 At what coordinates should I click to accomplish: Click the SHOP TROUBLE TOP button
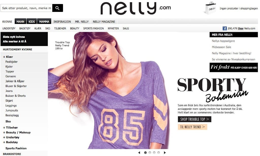pos(194,119)
